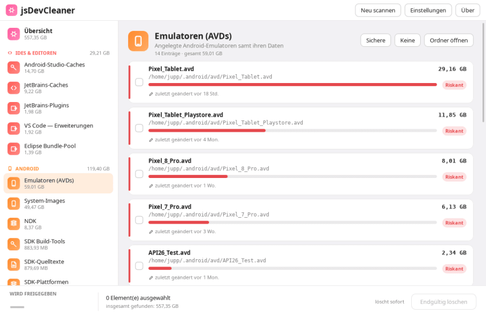The height and width of the screenshot is (318, 486).
Task: Check the API26_Test.avd checkbox
Action: tap(139, 266)
